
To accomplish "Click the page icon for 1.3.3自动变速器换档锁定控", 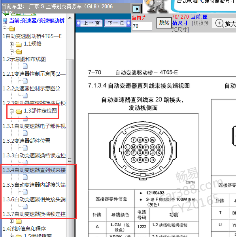I will (25, 148).
